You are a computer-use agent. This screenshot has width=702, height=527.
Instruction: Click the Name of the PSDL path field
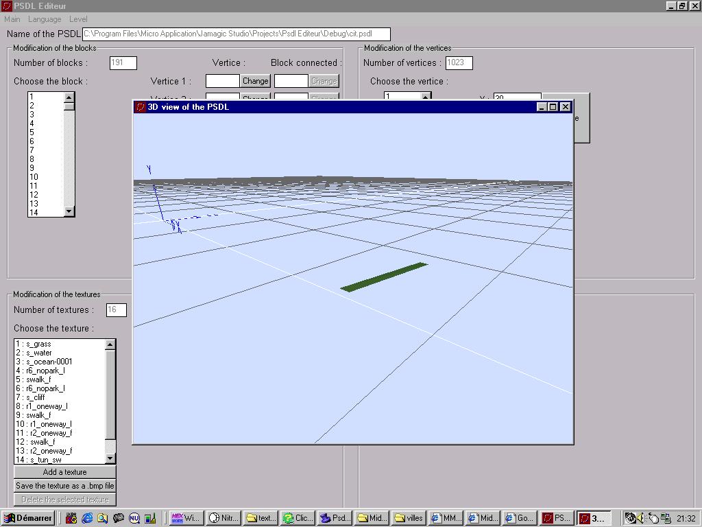pos(236,34)
